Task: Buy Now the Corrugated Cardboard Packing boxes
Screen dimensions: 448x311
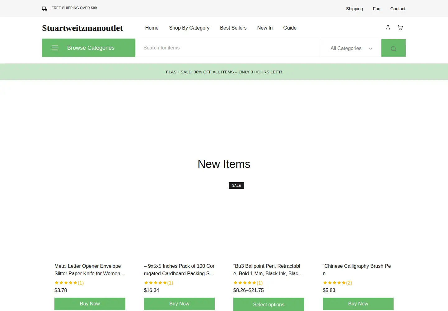Action: (179, 304)
